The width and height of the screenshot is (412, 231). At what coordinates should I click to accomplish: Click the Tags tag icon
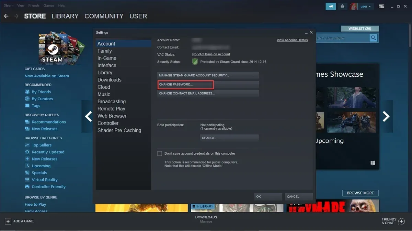point(27,106)
